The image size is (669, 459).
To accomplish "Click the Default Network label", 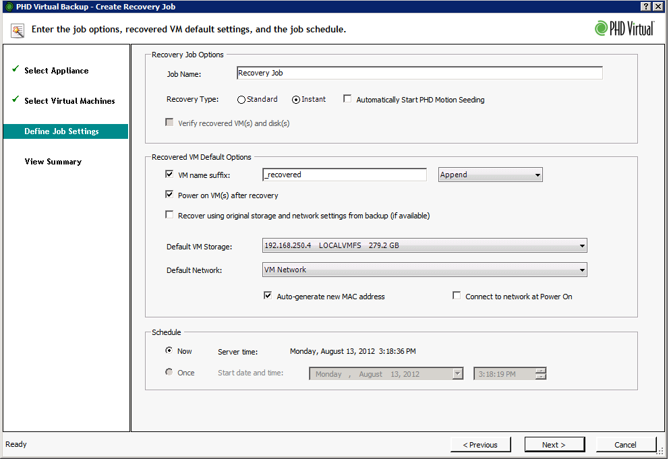I will click(x=194, y=270).
